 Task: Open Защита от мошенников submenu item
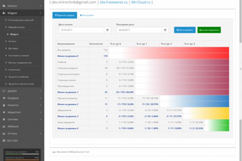21,84
